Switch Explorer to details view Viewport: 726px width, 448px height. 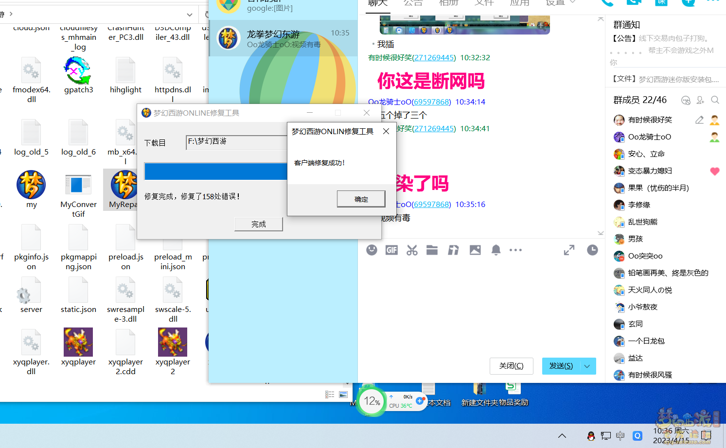click(330, 395)
